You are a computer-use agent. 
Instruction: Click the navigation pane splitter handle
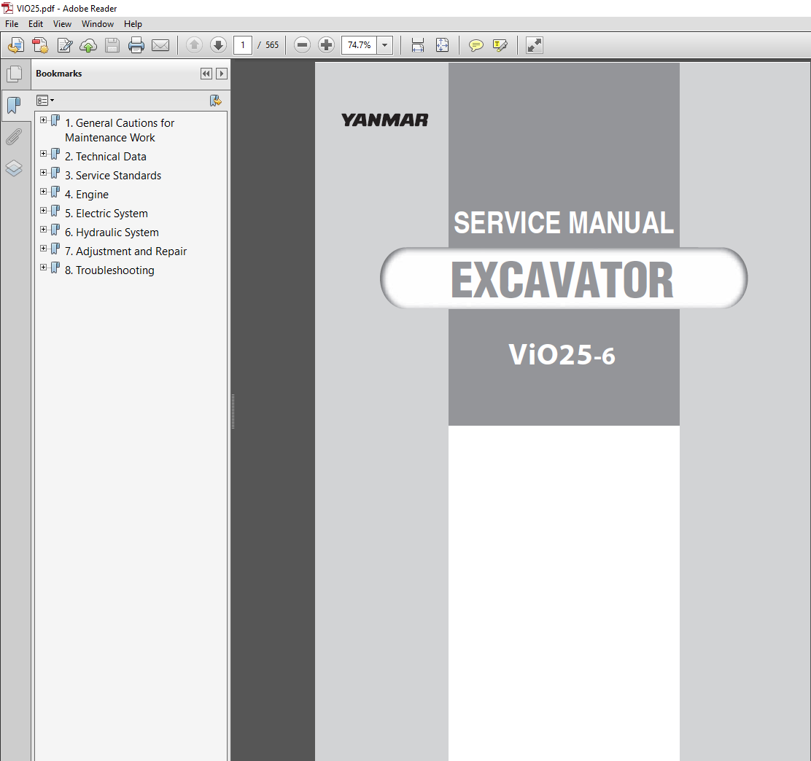point(233,412)
